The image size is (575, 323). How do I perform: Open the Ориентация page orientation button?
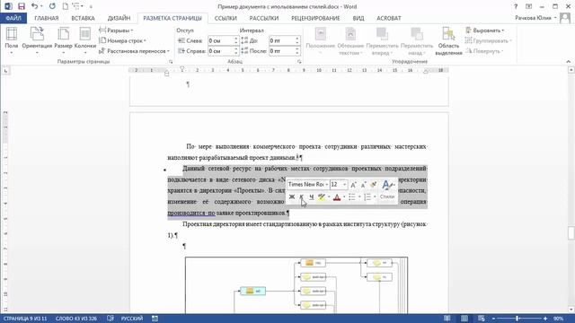(37, 41)
